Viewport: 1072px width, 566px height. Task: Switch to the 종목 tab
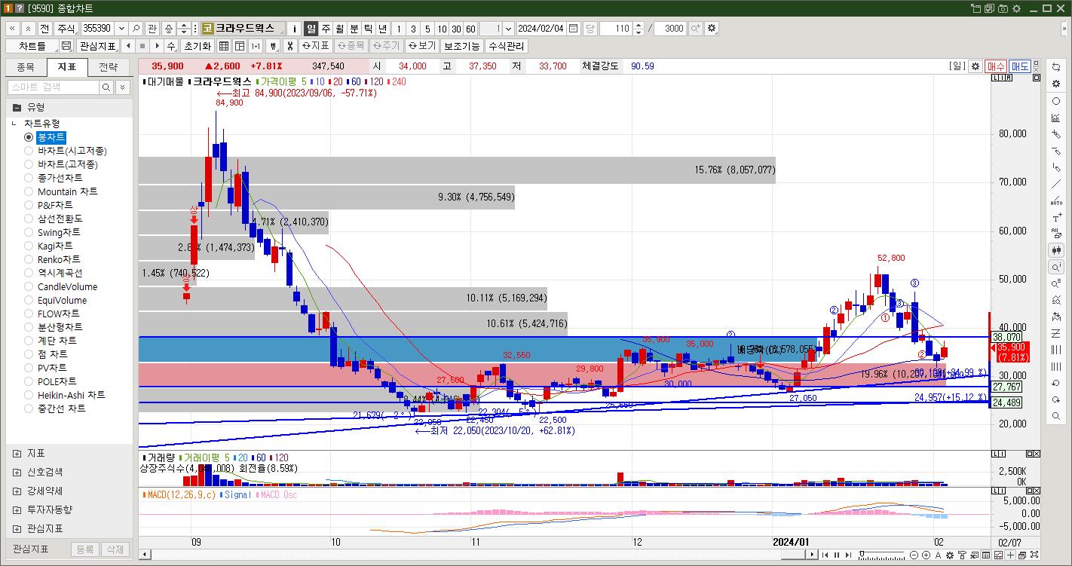click(26, 66)
